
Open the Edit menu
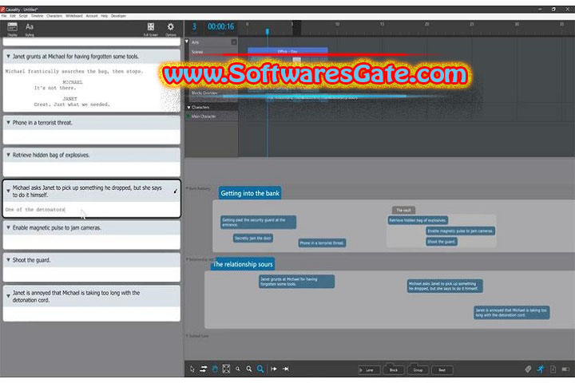13,16
